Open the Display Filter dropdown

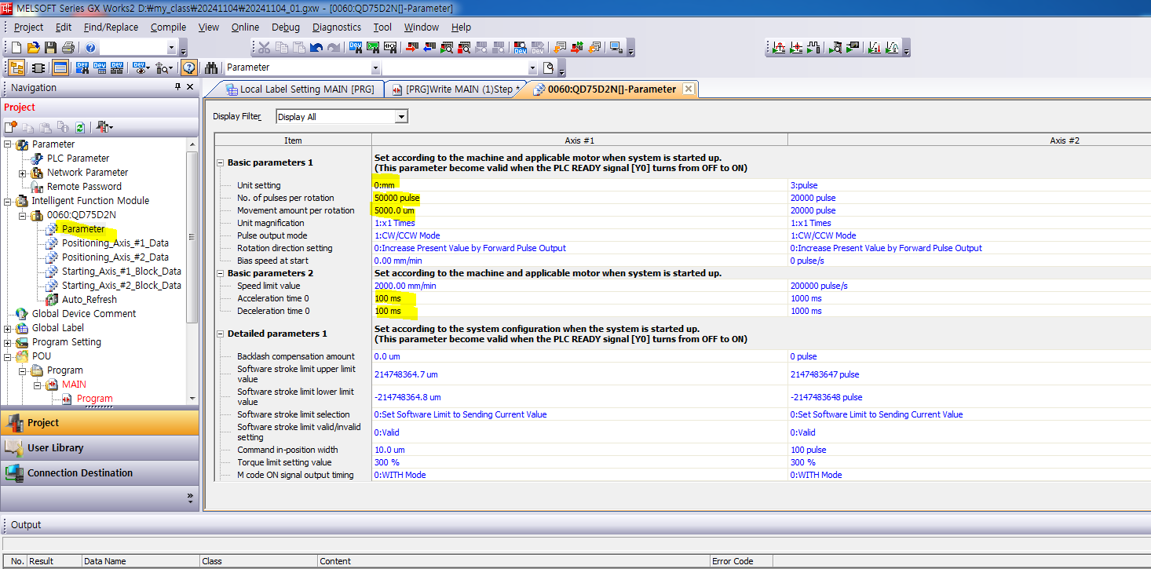tap(401, 117)
